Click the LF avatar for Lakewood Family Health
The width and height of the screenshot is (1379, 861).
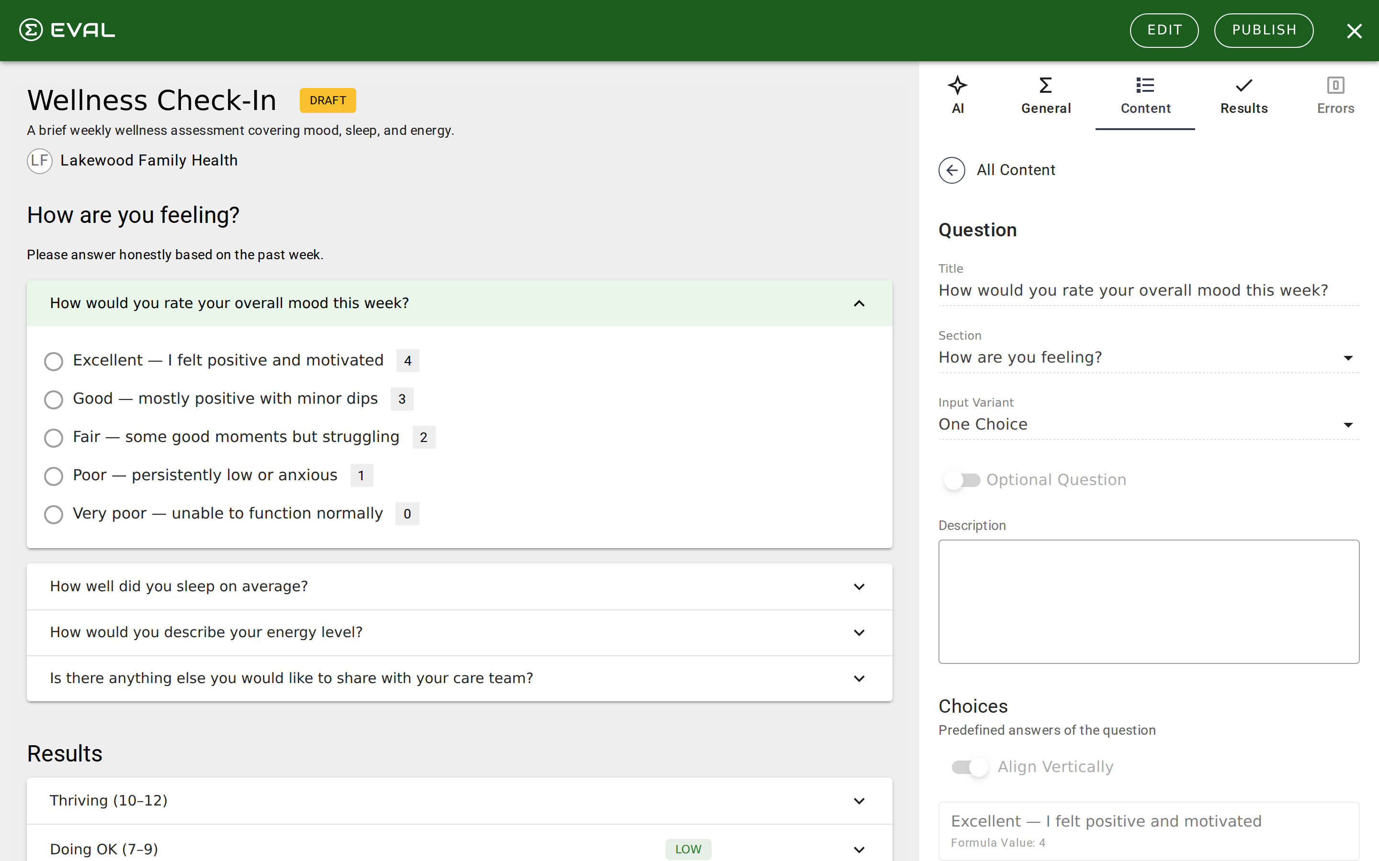click(39, 161)
